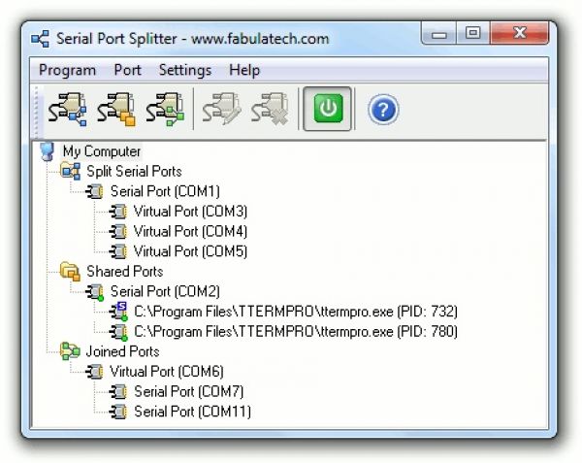The height and width of the screenshot is (463, 582).
Task: Select the Shared Ports text
Action: point(125,272)
